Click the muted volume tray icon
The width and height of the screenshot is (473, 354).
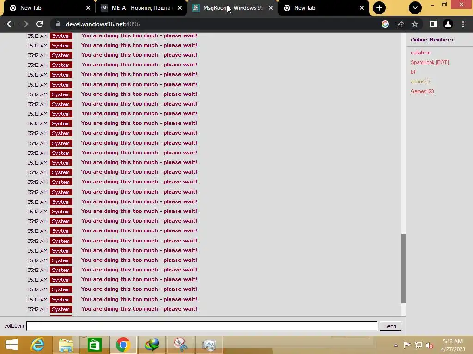point(430,345)
